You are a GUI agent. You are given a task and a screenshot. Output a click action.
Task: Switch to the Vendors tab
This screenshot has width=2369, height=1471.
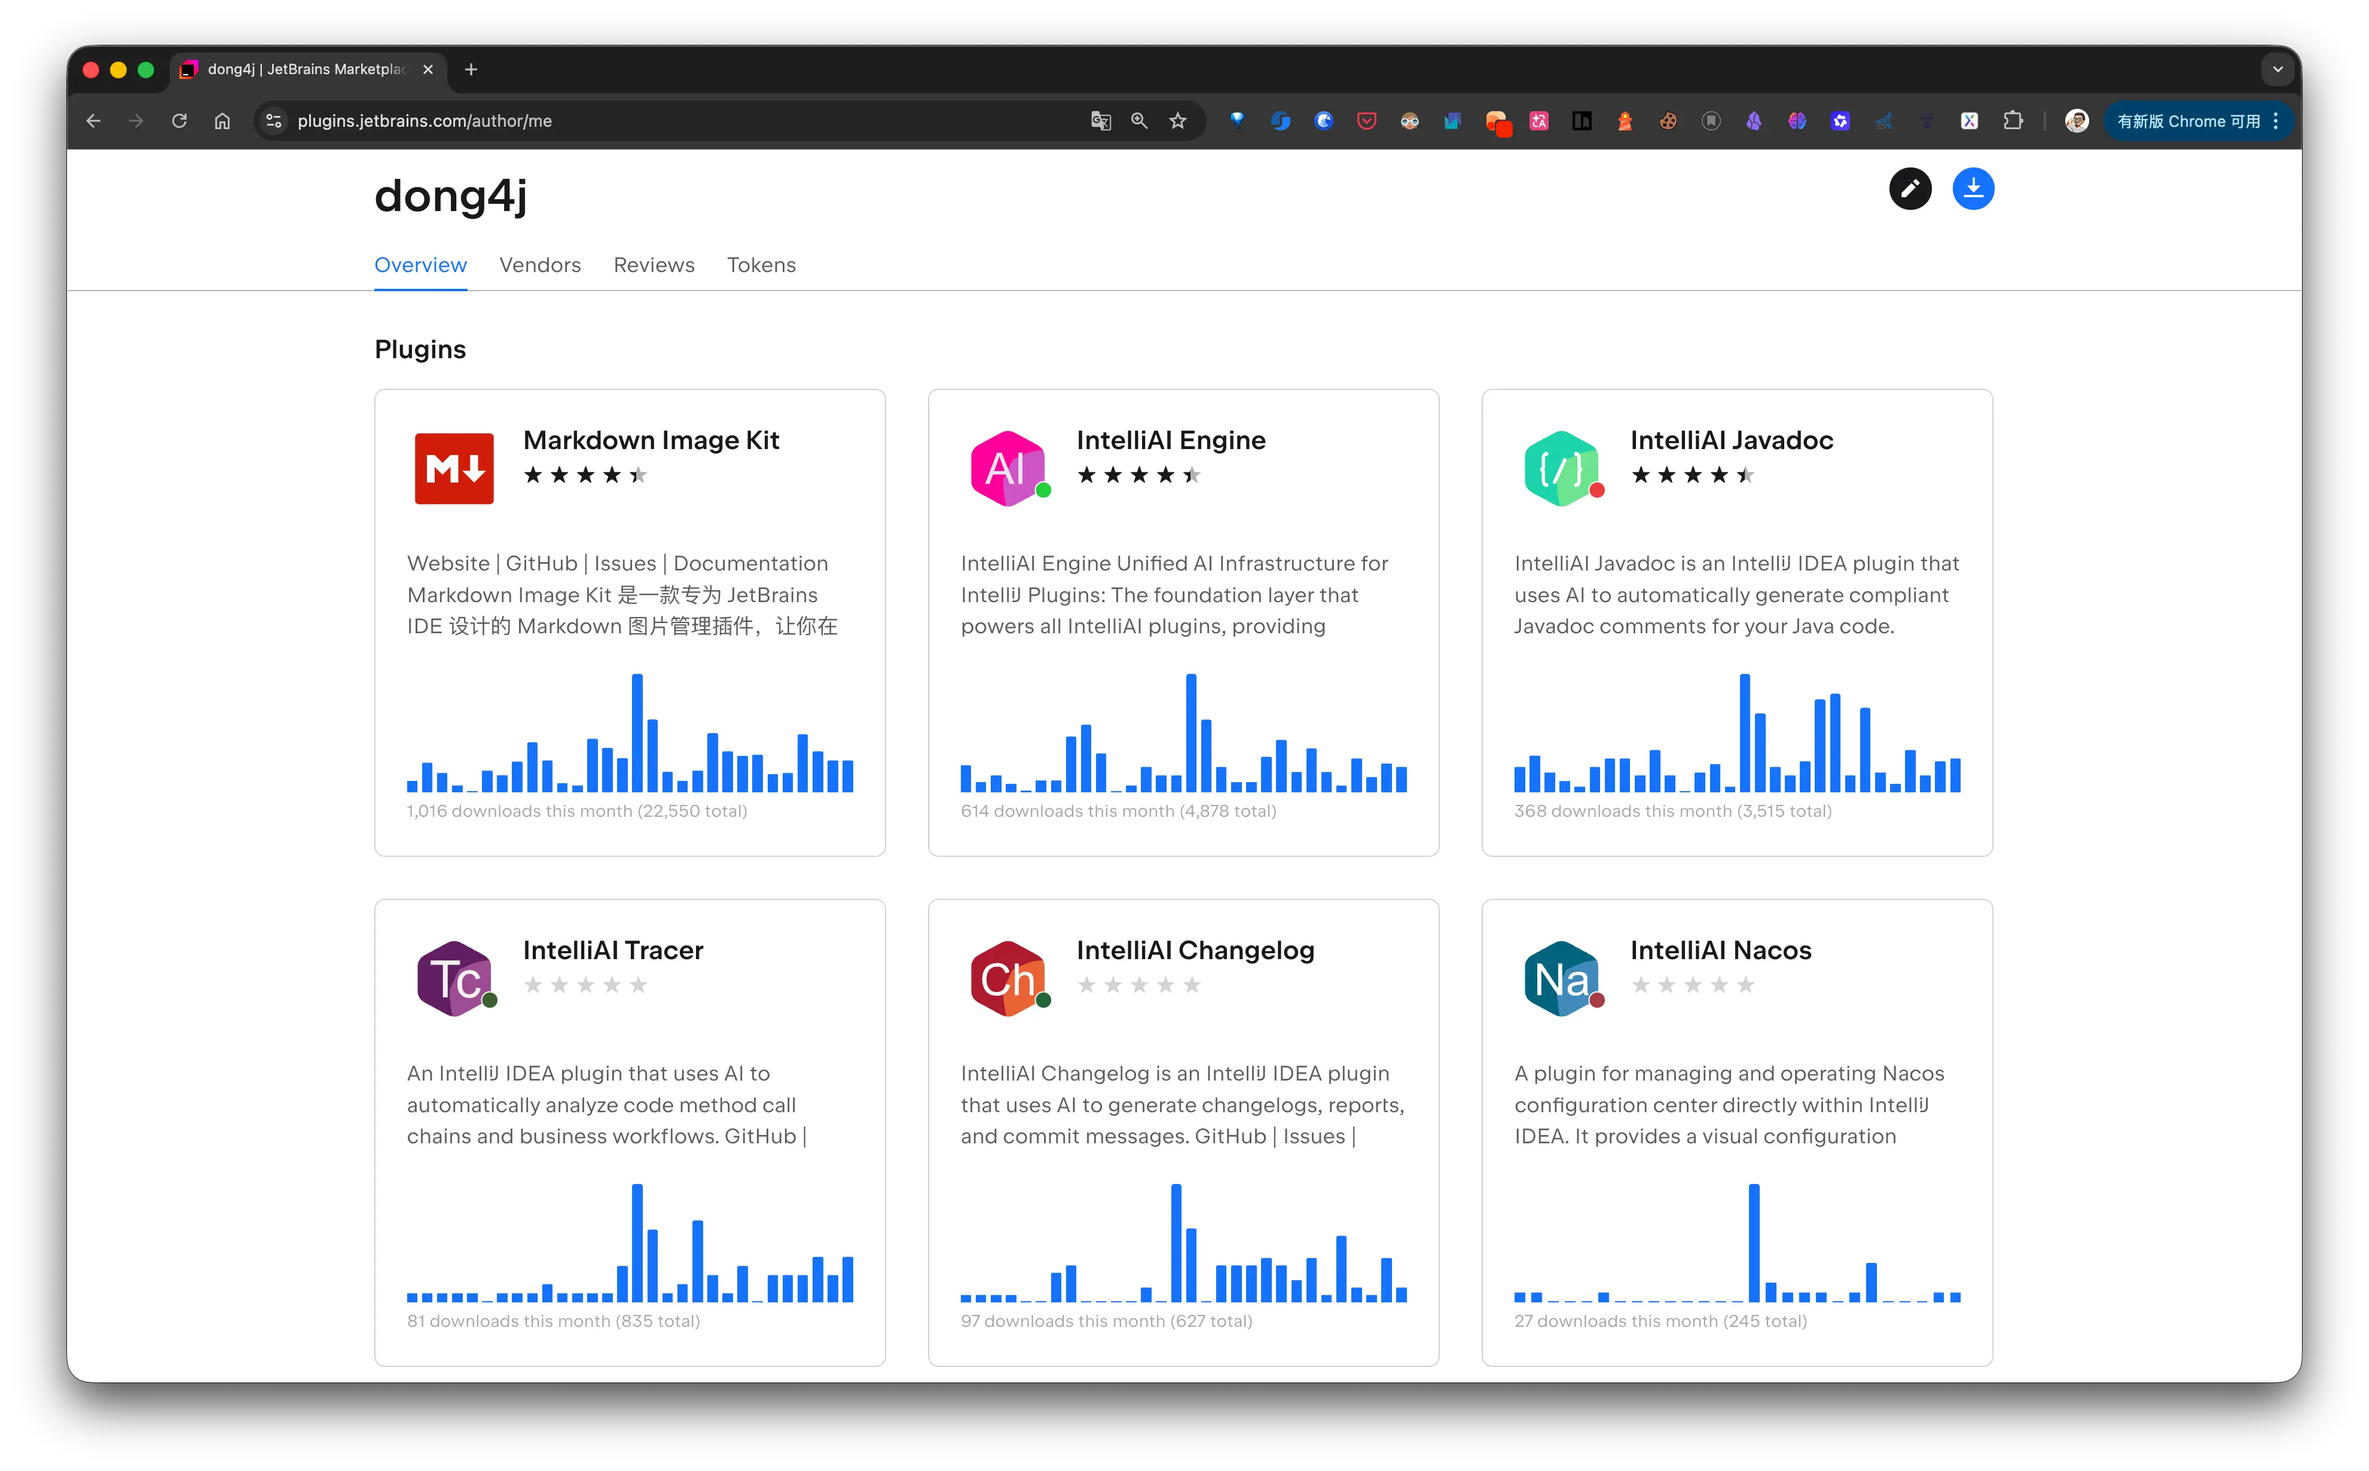(540, 265)
